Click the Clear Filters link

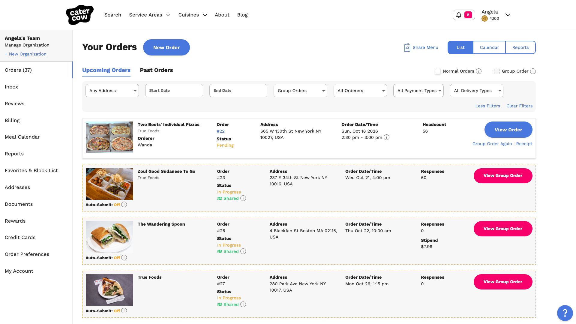(x=520, y=106)
